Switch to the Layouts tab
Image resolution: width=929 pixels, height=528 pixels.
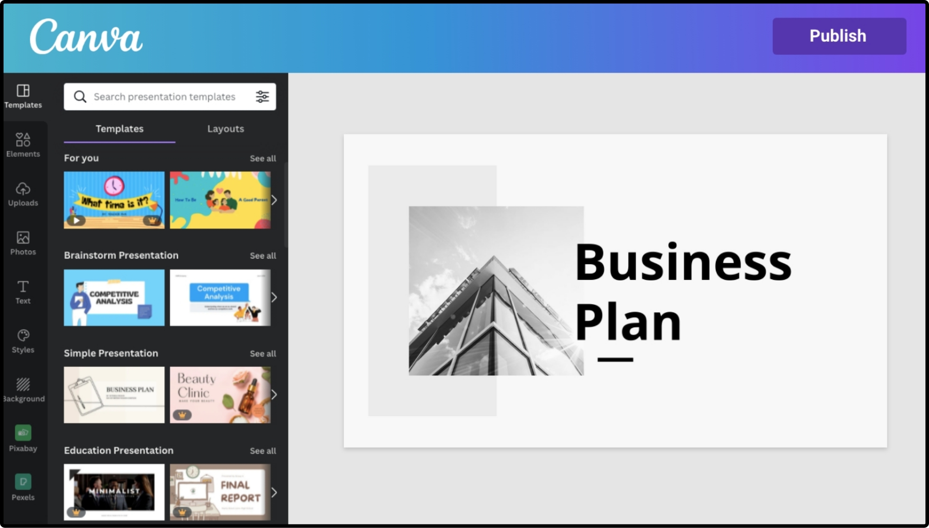point(225,128)
